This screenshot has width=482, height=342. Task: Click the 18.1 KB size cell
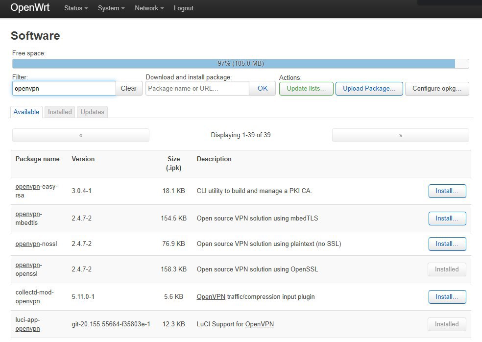[174, 191]
